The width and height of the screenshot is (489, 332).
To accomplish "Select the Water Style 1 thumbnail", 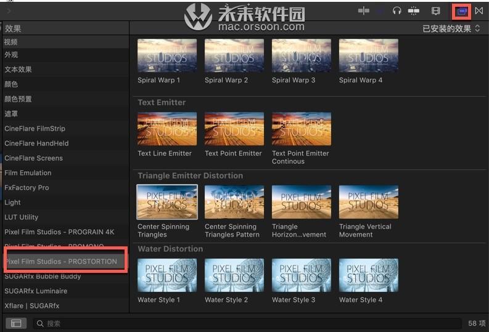I will tap(167, 275).
